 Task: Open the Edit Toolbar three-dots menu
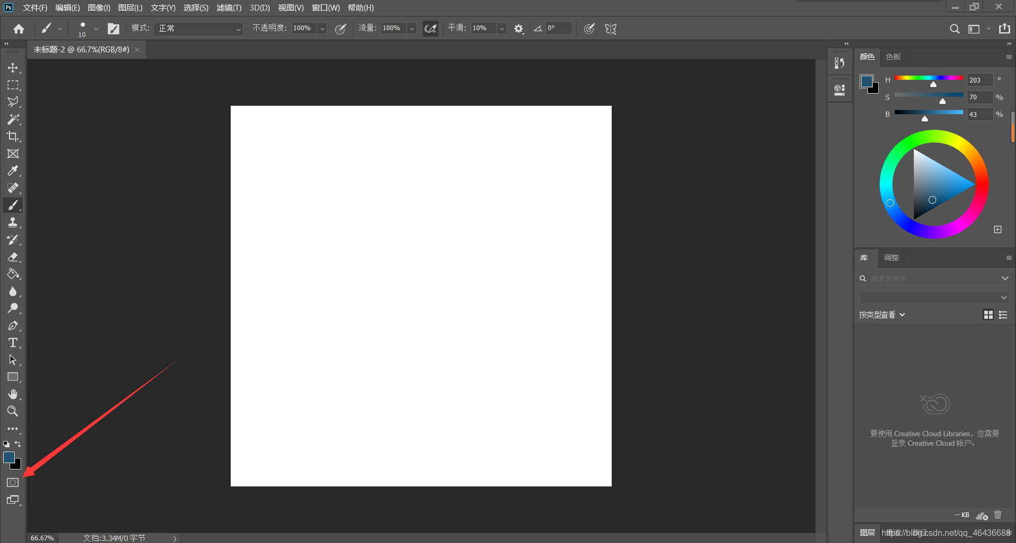click(x=13, y=429)
